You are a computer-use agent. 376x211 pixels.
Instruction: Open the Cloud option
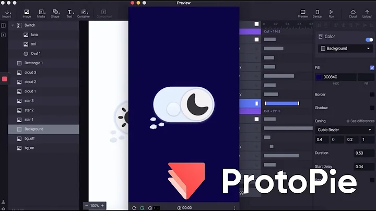(x=352, y=14)
